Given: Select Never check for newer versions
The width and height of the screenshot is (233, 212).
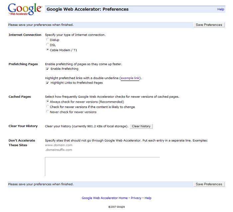Looking at the screenshot, I should coord(47,112).
